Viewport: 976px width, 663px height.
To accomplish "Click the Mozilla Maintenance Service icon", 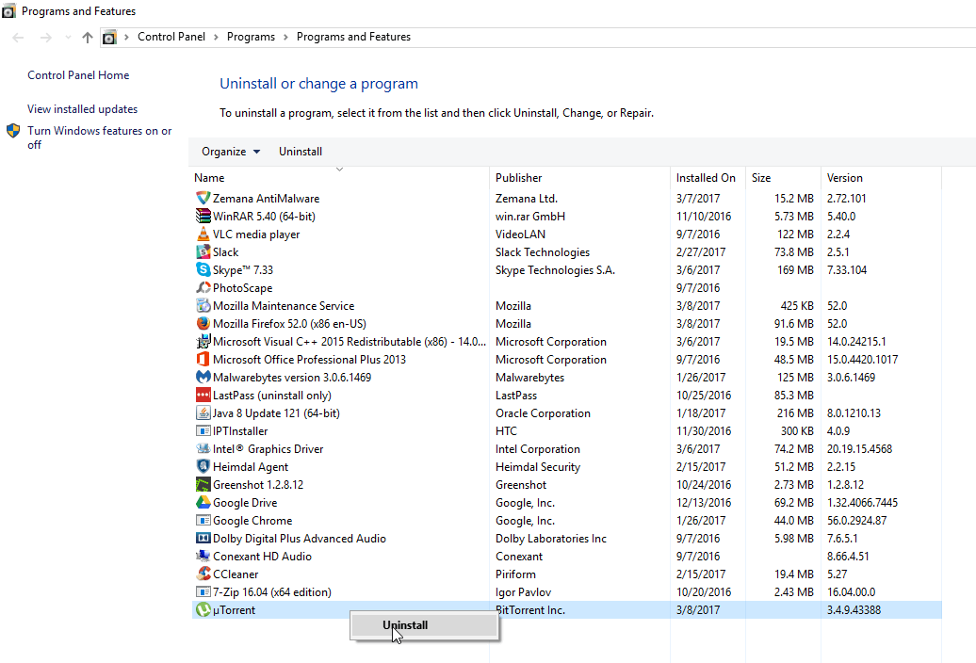I will (203, 306).
